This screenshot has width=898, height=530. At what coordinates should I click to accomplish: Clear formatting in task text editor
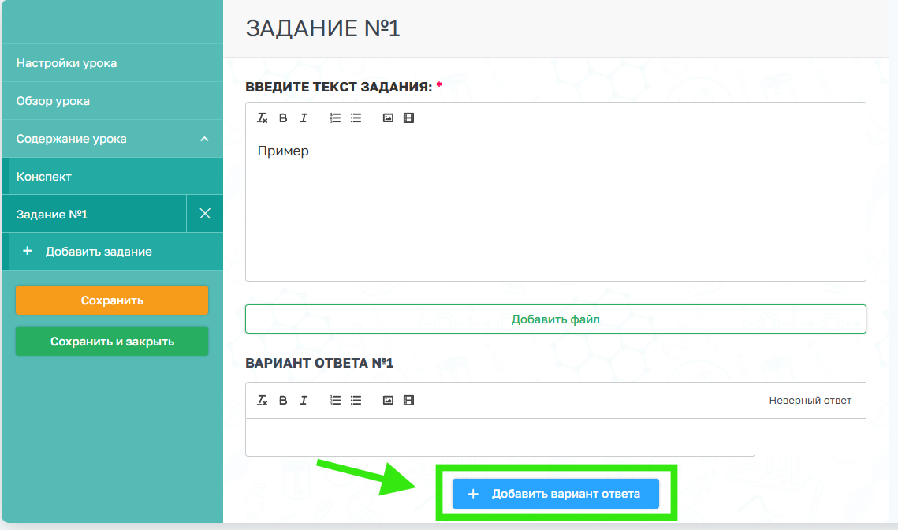(263, 118)
